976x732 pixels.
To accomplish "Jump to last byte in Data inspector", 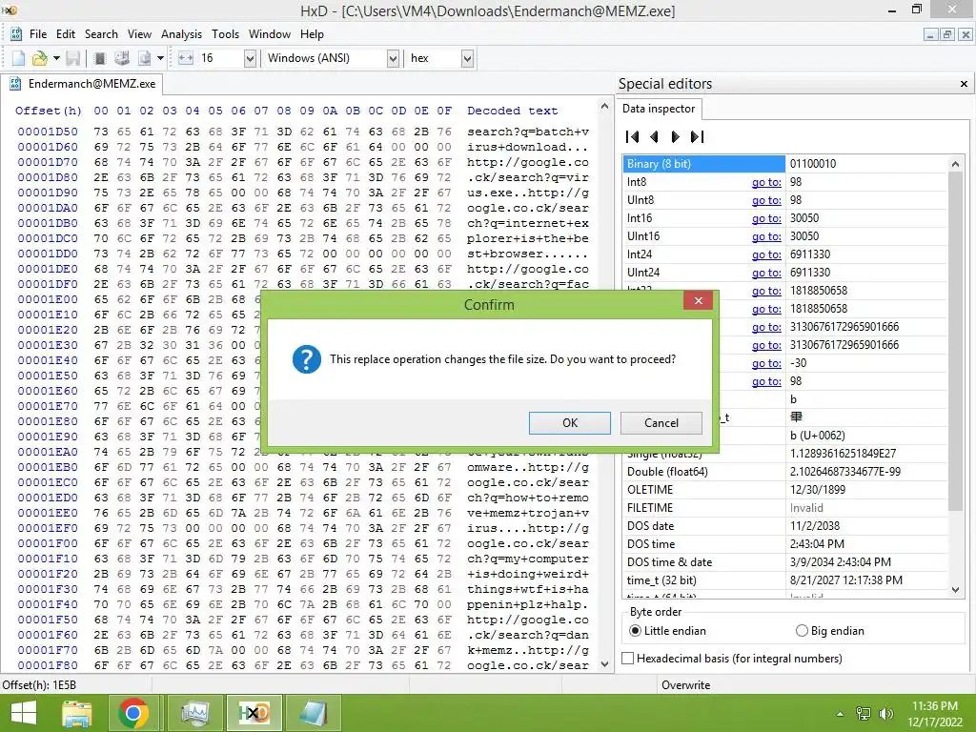I will (697, 136).
